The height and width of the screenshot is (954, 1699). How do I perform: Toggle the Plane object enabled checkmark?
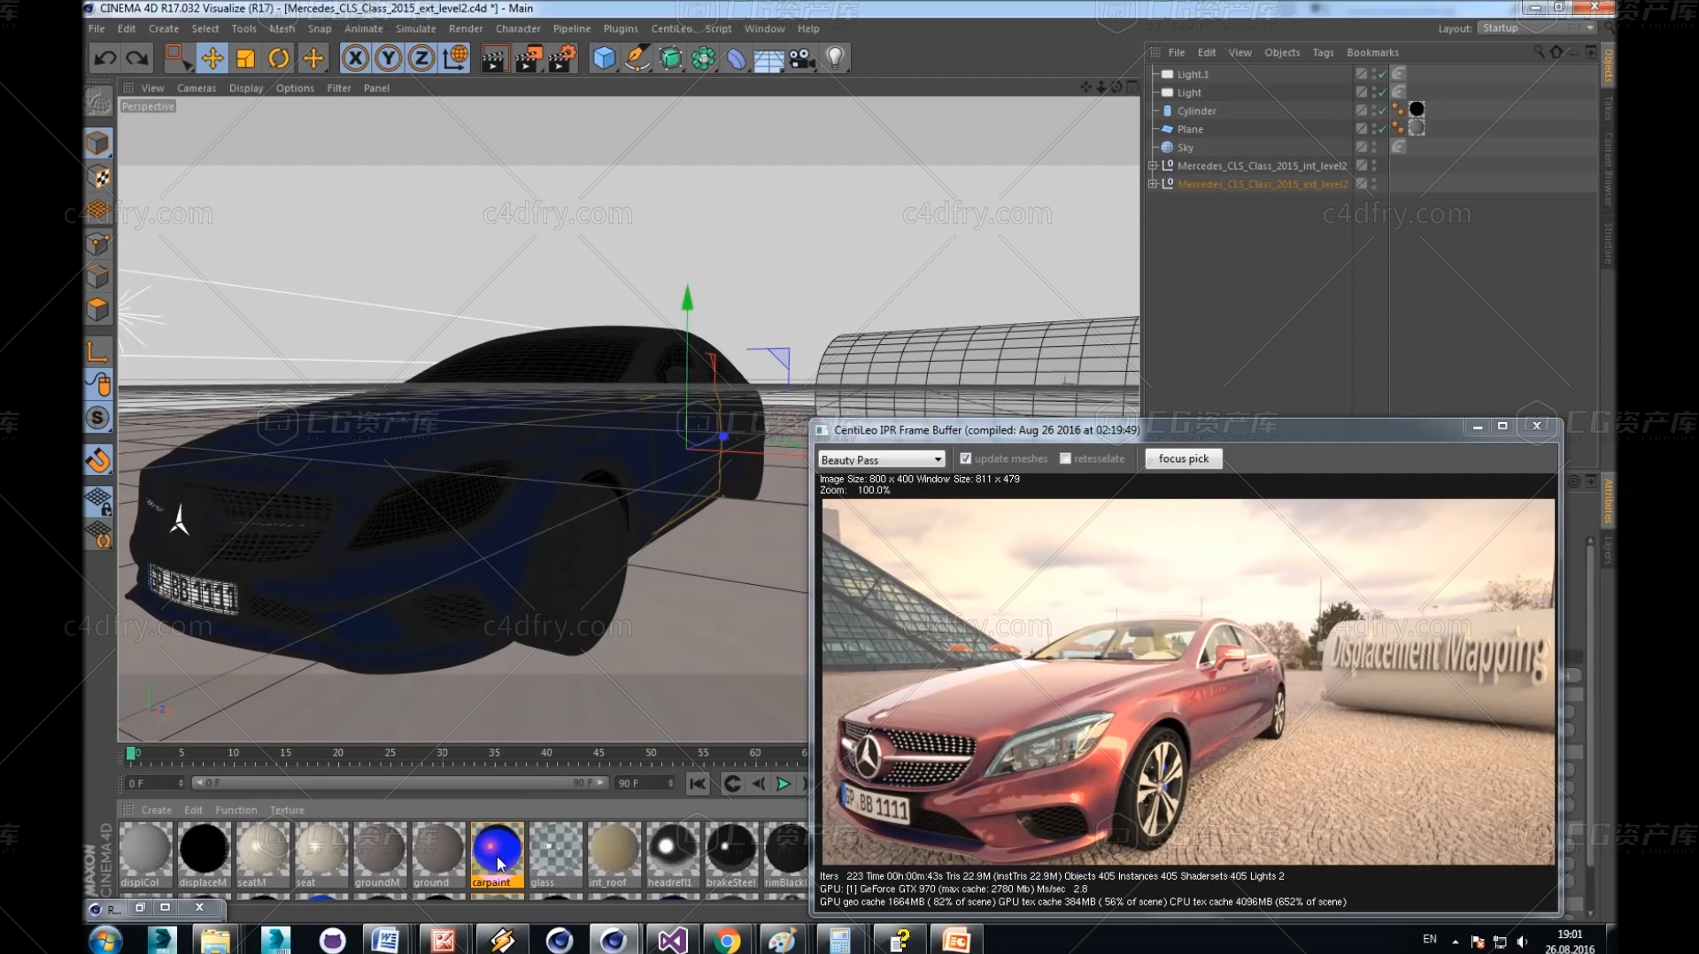[x=1381, y=129]
